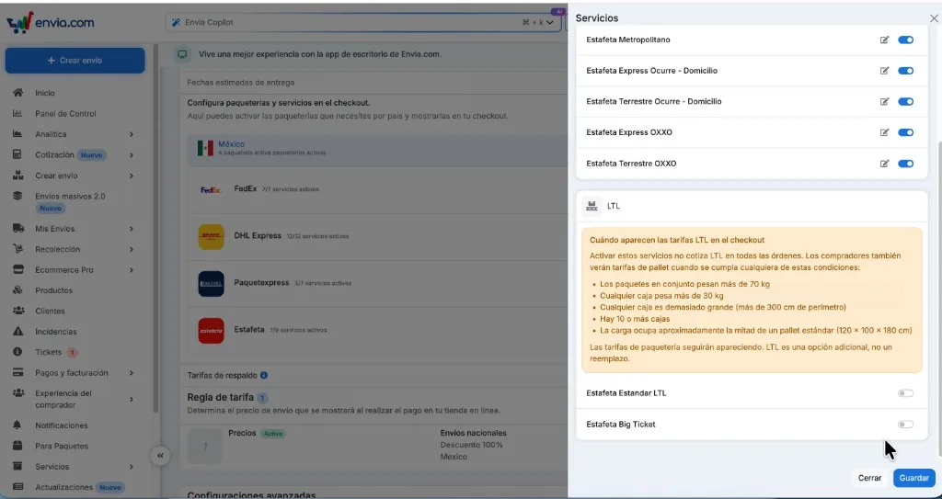Expand Experiencia del comprador arrow
This screenshot has width=942, height=499.
click(131, 400)
